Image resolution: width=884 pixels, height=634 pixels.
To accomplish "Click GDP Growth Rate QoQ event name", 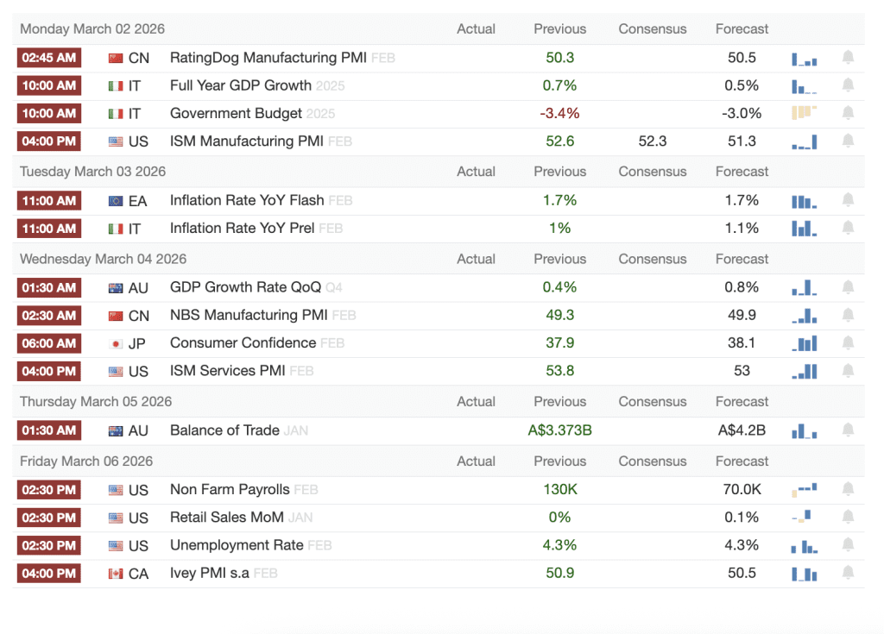I will click(x=245, y=287).
